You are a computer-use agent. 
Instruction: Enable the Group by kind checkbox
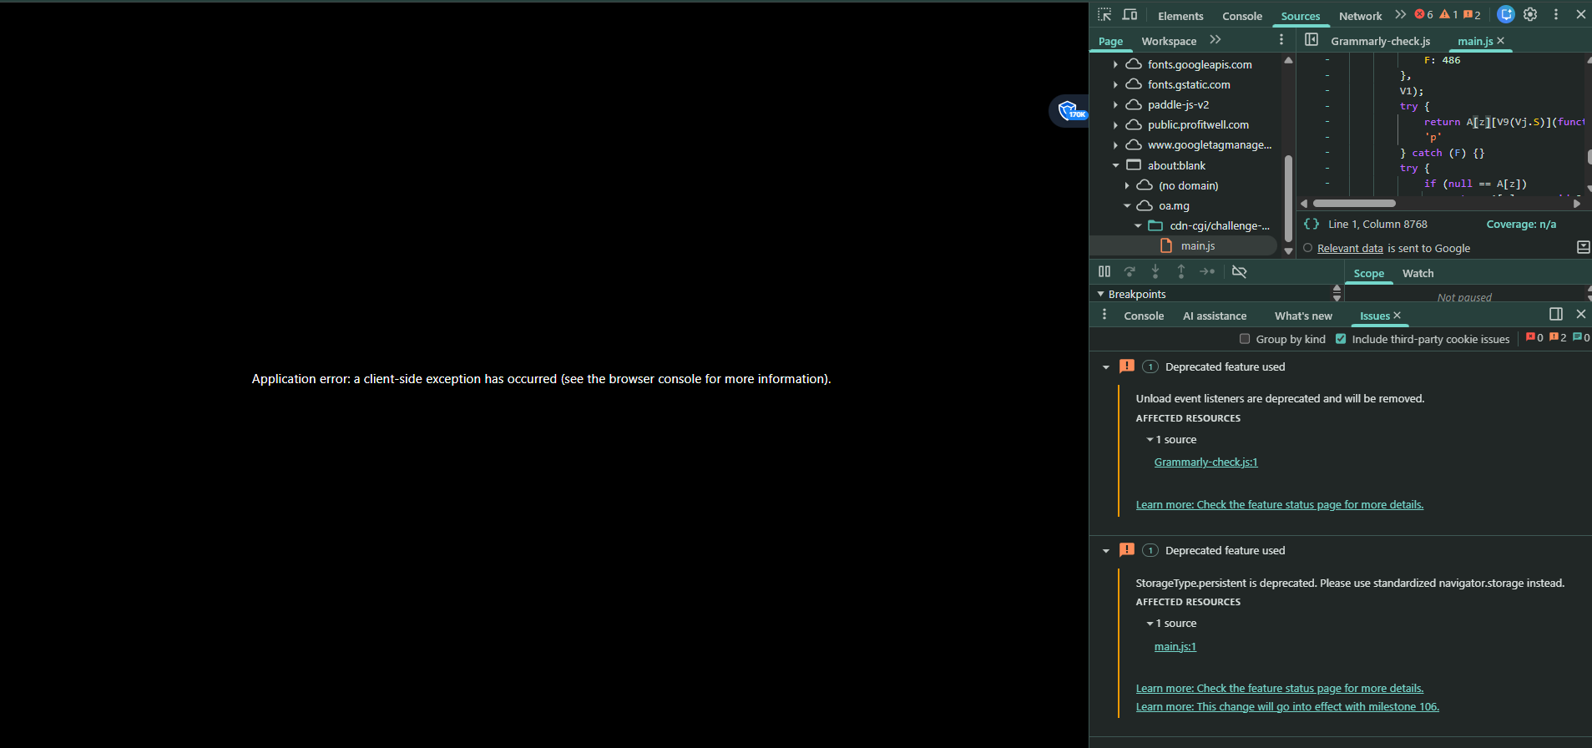point(1245,339)
